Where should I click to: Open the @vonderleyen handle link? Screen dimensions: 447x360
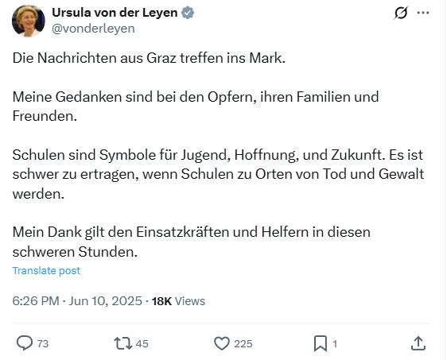93,29
